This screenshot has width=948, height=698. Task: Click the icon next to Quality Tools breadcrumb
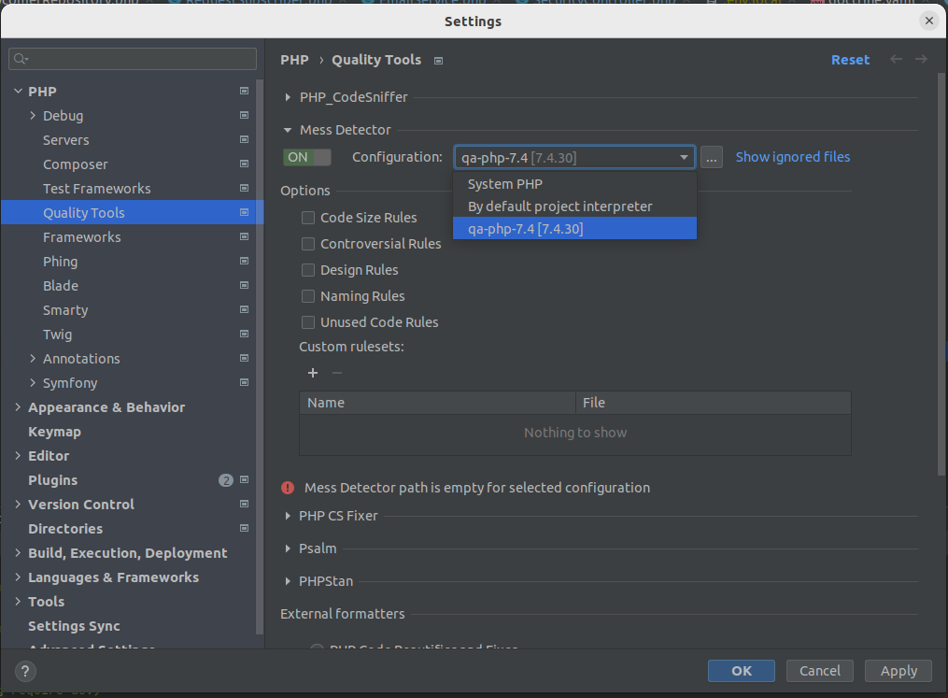438,61
